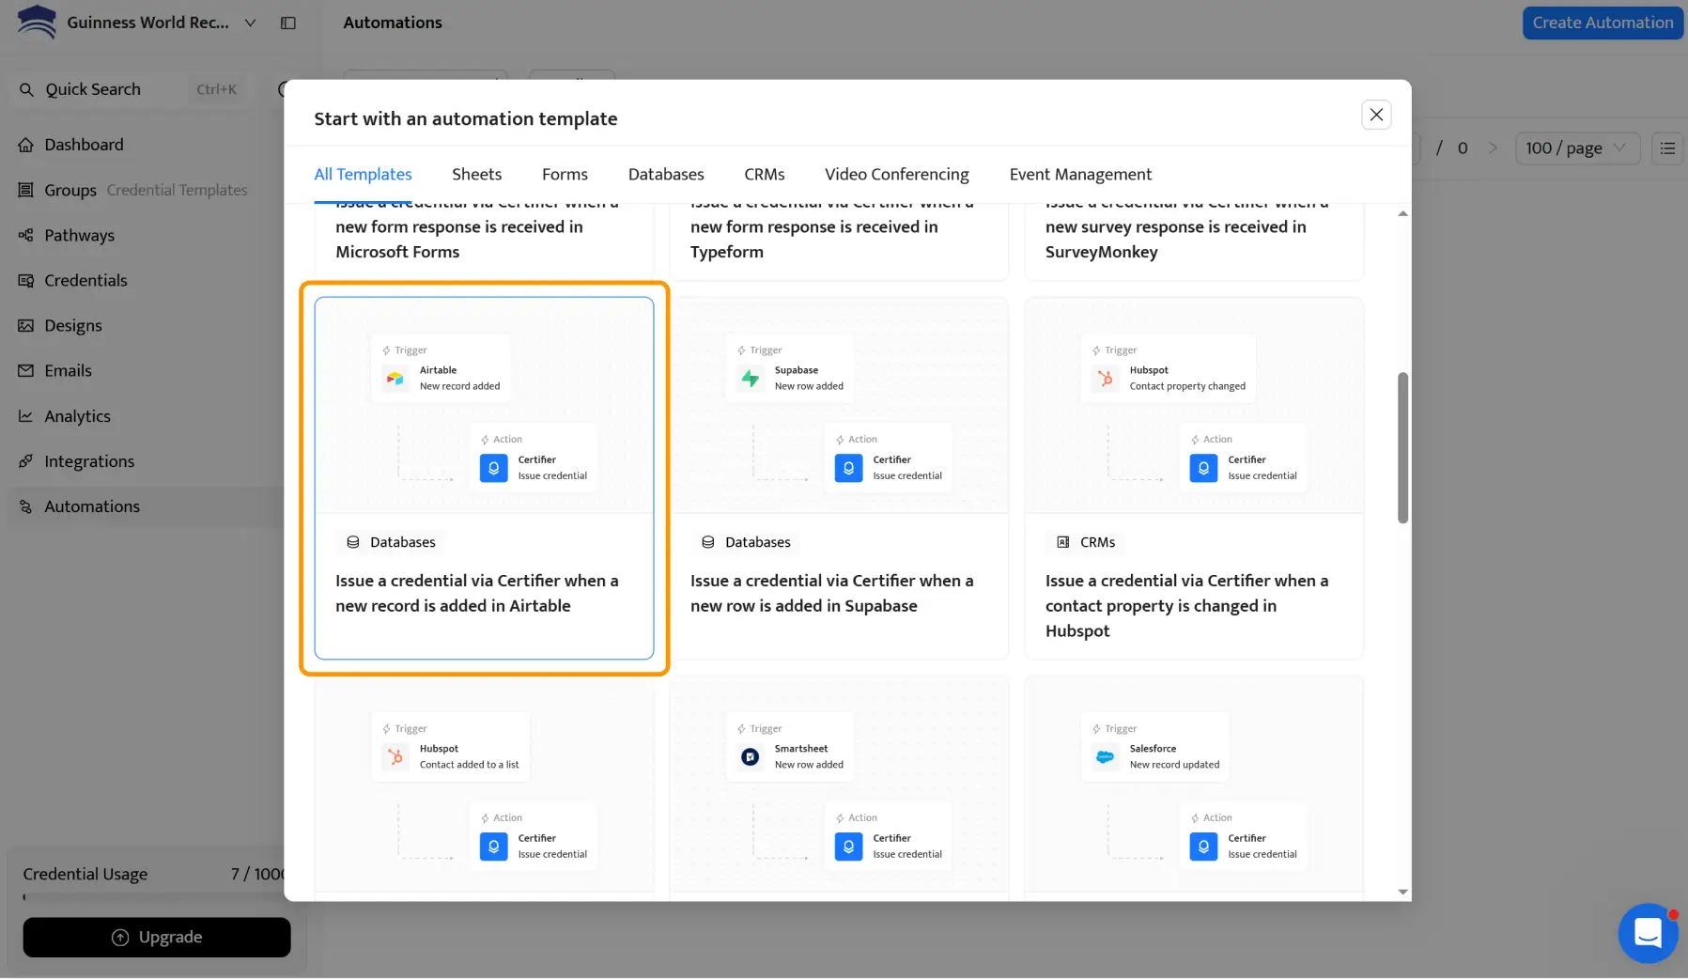This screenshot has width=1688, height=979.
Task: Close the automation template dialog
Action: point(1376,115)
